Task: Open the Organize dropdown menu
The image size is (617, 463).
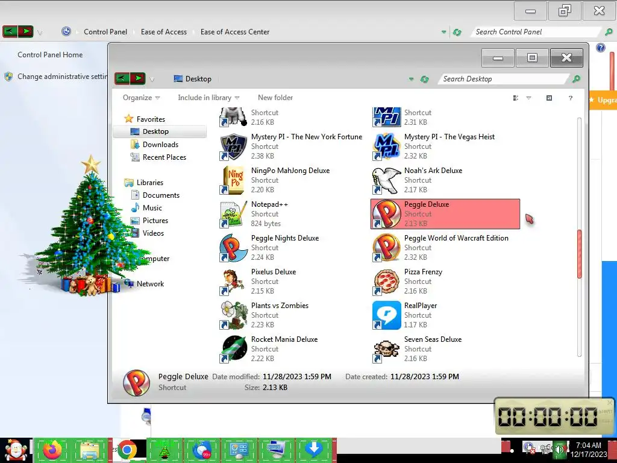Action: coord(141,98)
